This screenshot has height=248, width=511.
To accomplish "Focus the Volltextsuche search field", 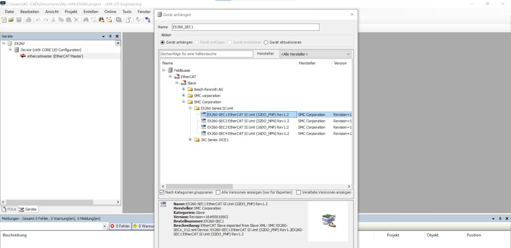I will 206,54.
